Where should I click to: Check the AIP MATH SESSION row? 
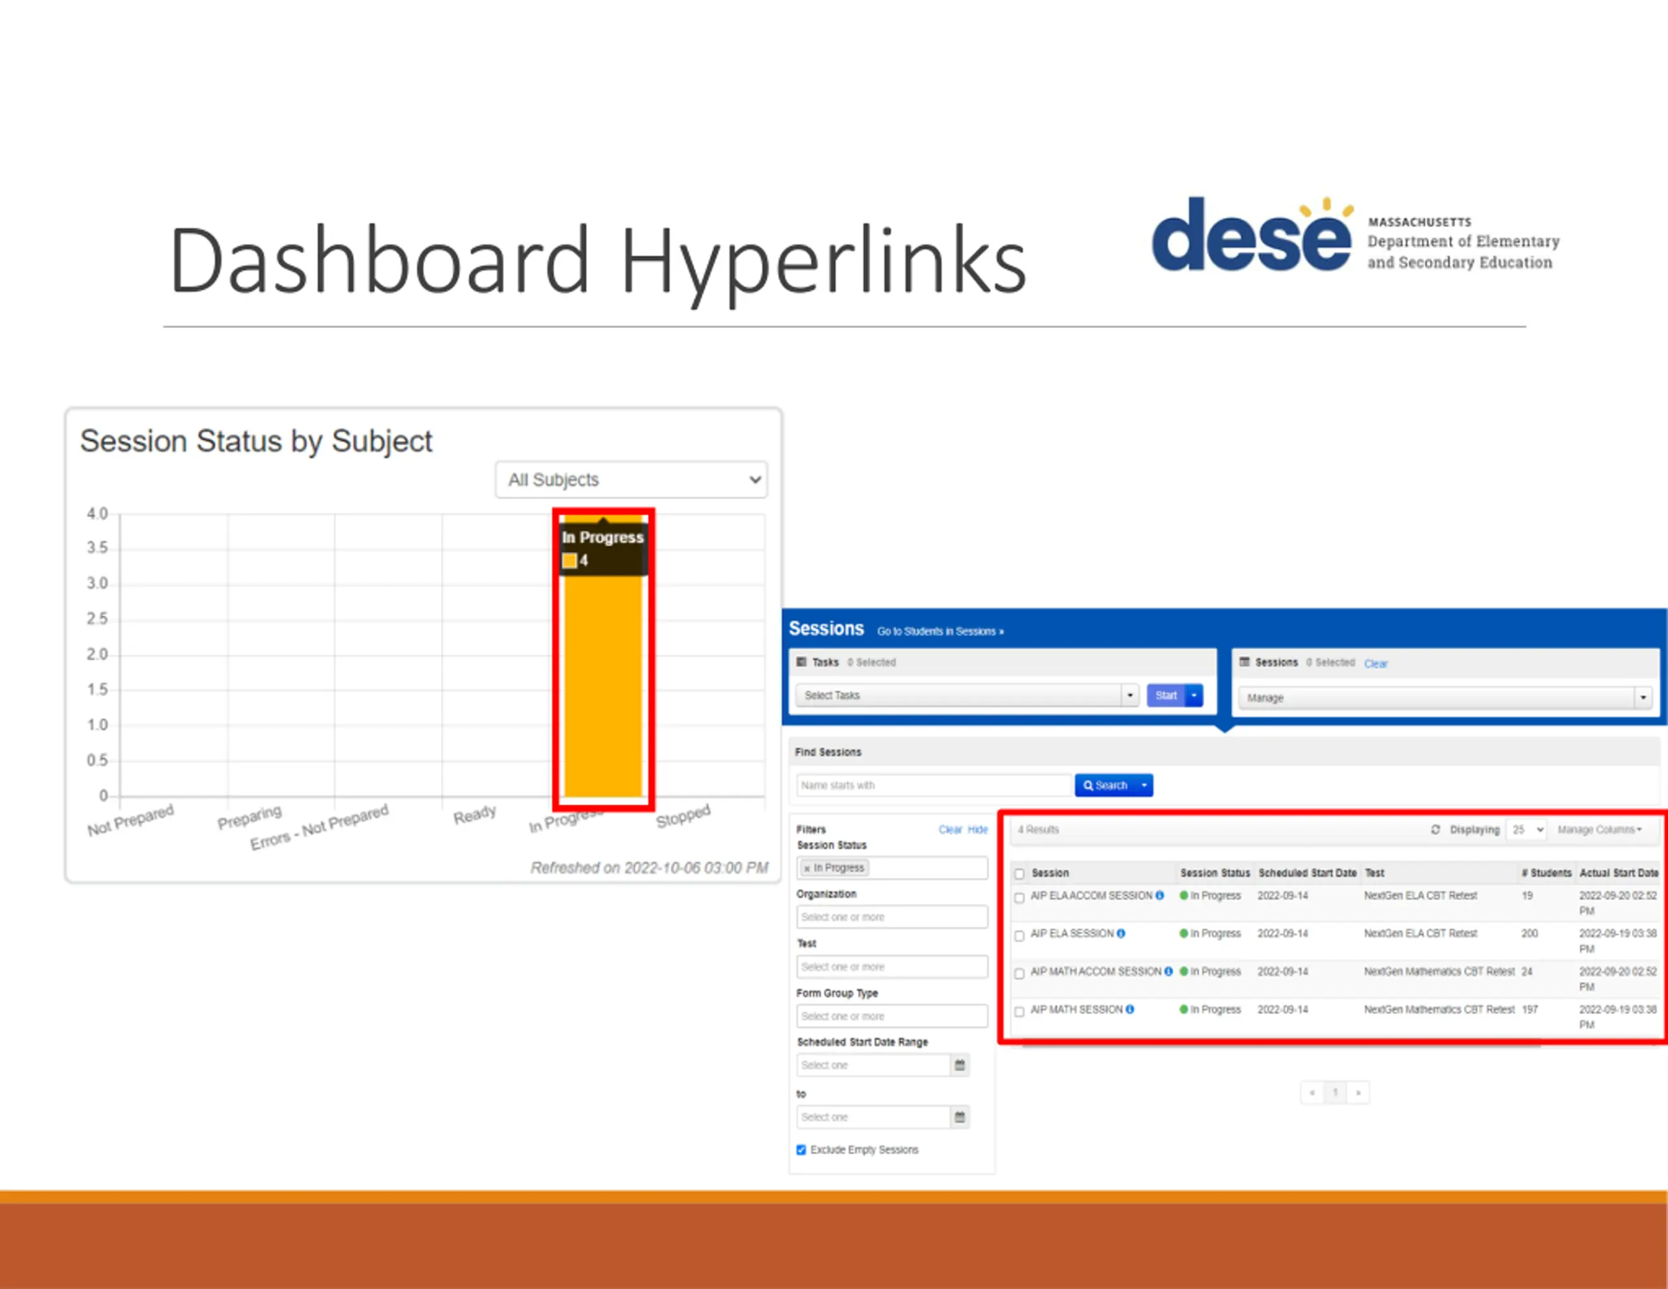[x=1019, y=1013]
